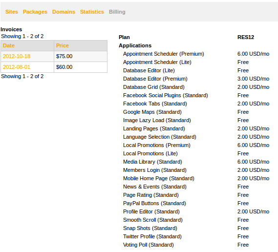
Task: Select Appointment Scheduler (Premium) application row
Action: tap(196, 54)
